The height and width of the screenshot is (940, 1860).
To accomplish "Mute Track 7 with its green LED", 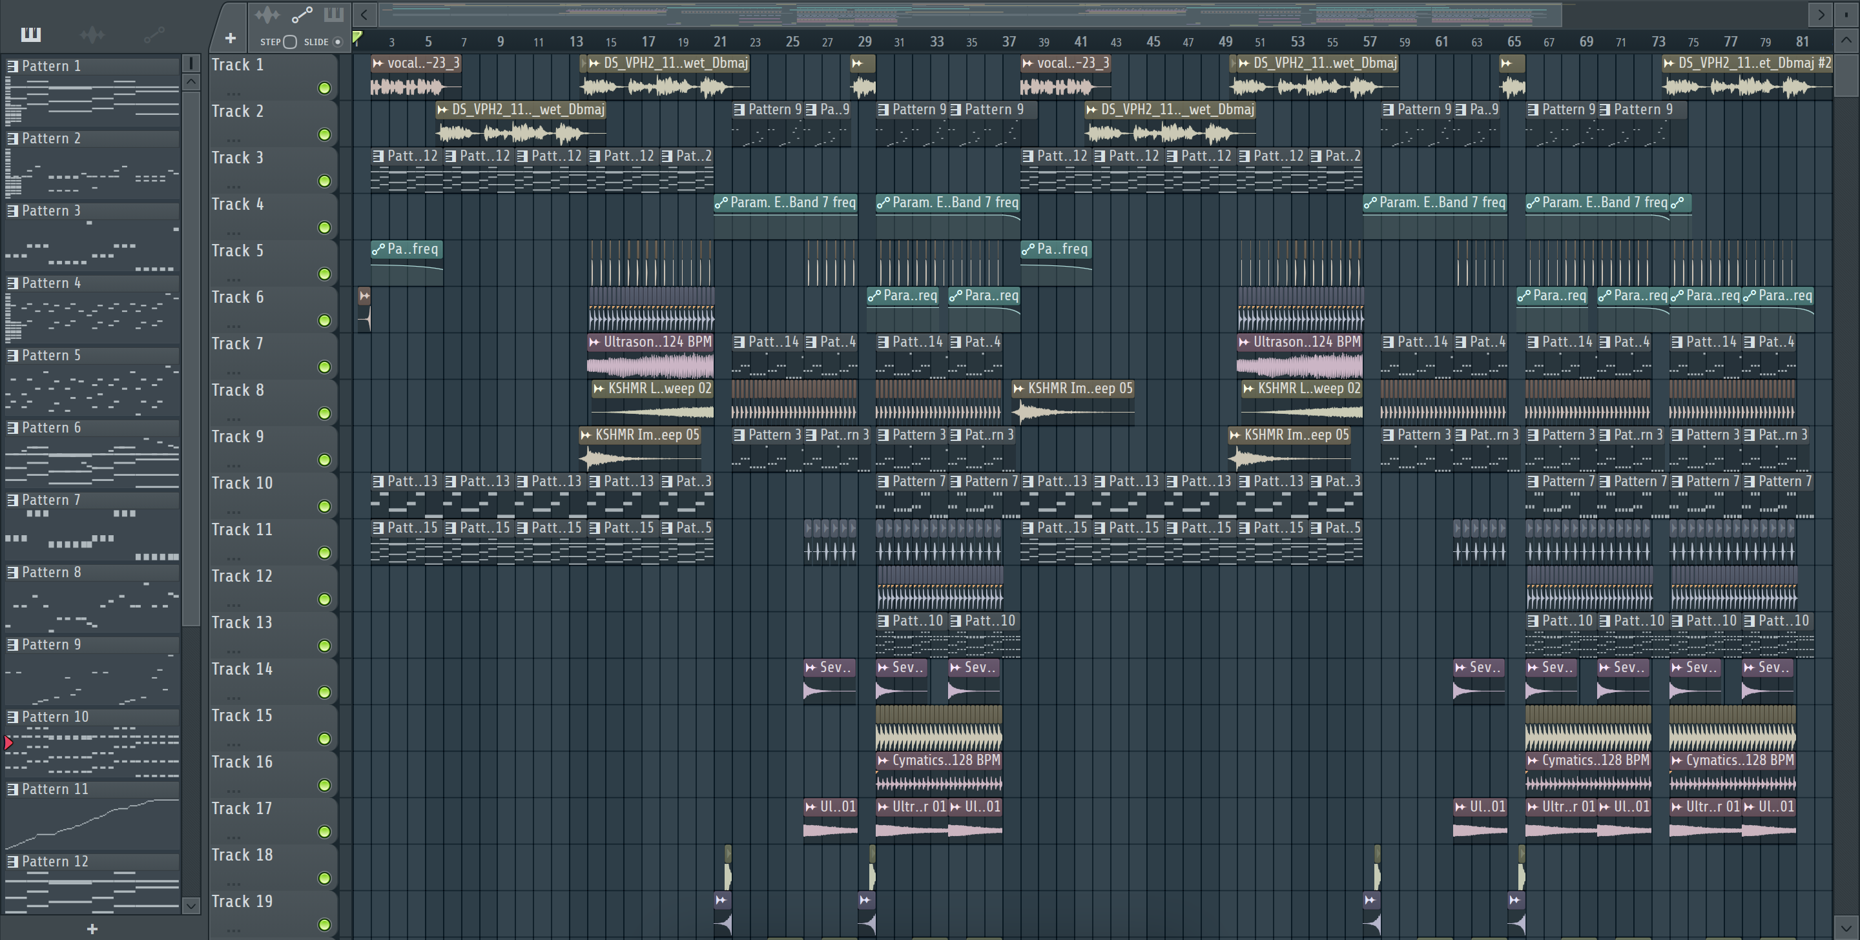I will click(x=324, y=367).
